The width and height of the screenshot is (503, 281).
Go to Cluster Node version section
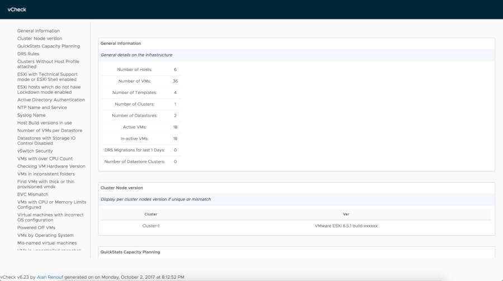click(x=40, y=39)
